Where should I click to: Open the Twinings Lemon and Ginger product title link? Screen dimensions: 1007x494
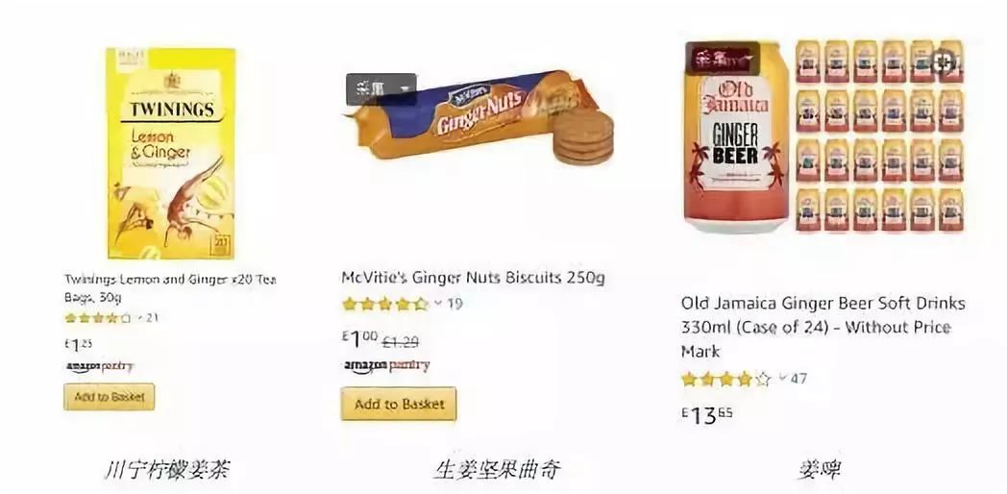click(x=170, y=288)
